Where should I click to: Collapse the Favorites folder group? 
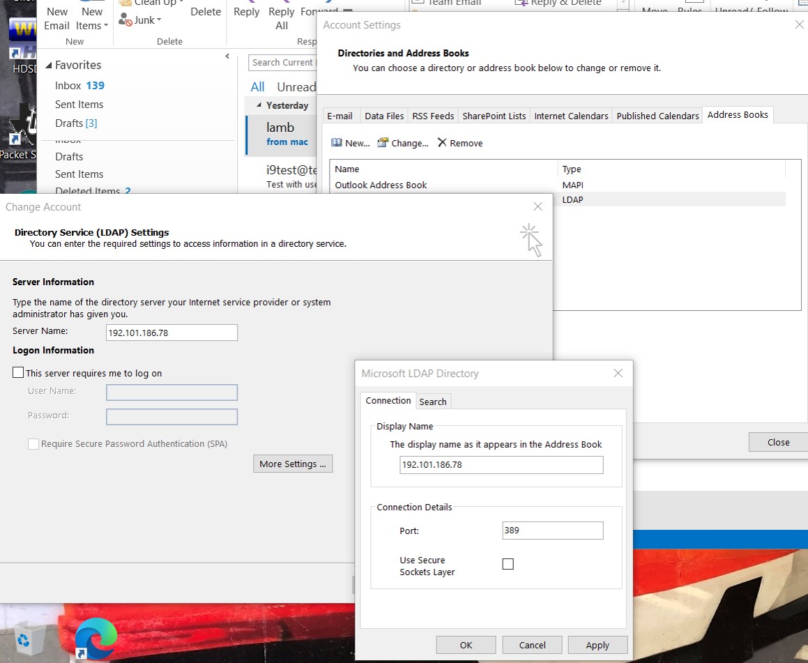[49, 66]
